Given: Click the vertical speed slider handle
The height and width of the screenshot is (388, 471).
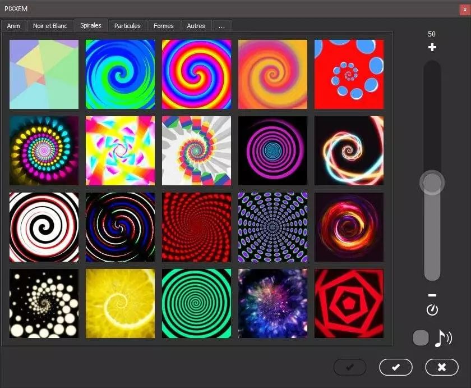Looking at the screenshot, I should tap(432, 182).
